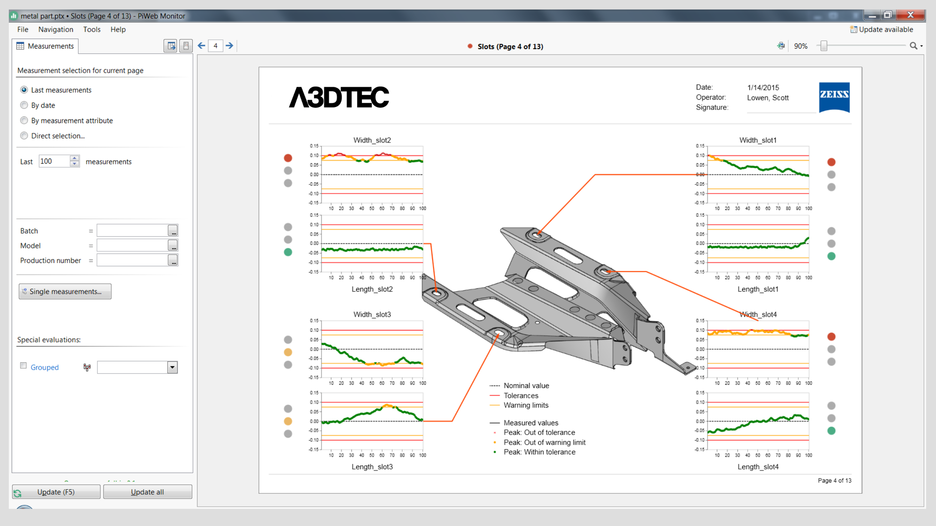Click the next page blue arrow
Viewport: 936px width, 526px height.
tap(230, 46)
